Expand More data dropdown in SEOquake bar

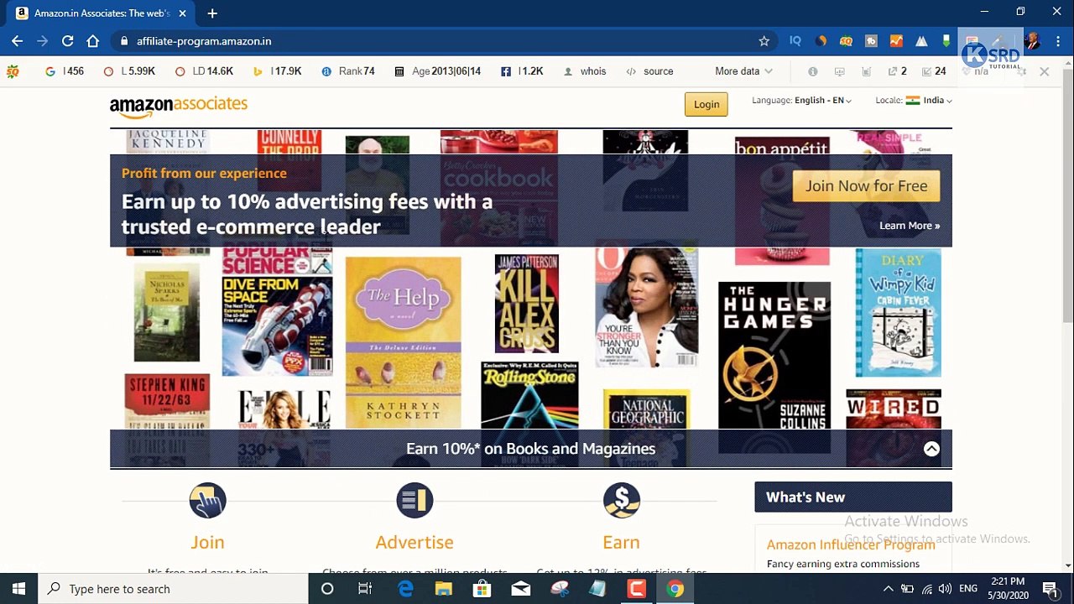point(743,71)
